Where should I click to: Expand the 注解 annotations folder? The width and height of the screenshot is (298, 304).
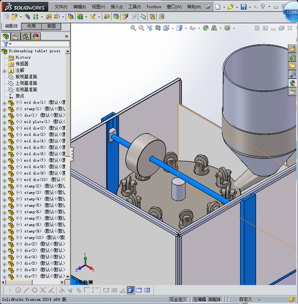pos(4,70)
